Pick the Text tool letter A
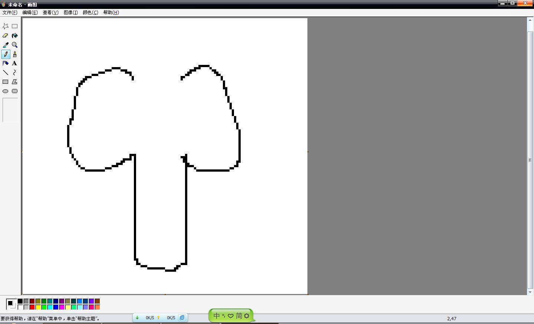Screen dimensions: 534x324 point(15,63)
